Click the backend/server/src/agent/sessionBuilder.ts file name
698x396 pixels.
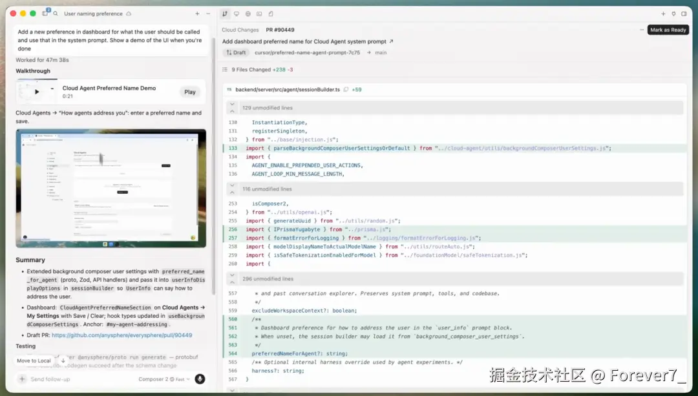pos(288,89)
